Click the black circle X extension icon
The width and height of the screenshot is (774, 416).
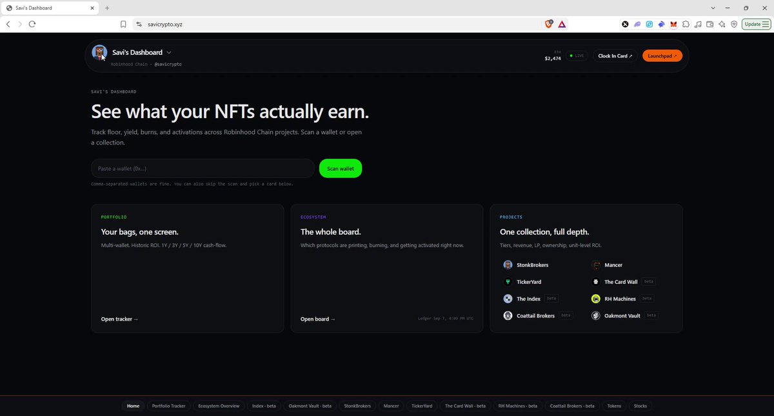pos(625,24)
